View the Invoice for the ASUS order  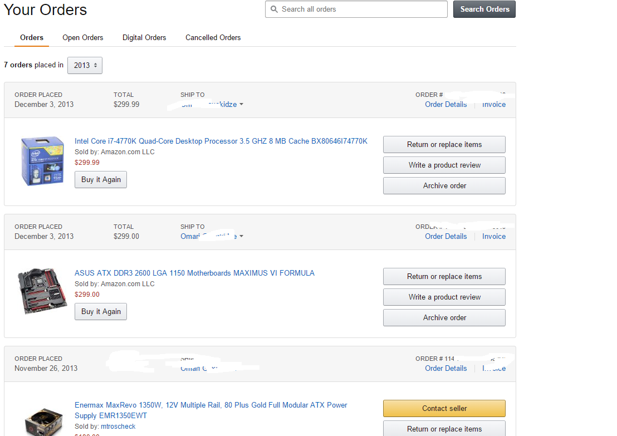tap(494, 236)
